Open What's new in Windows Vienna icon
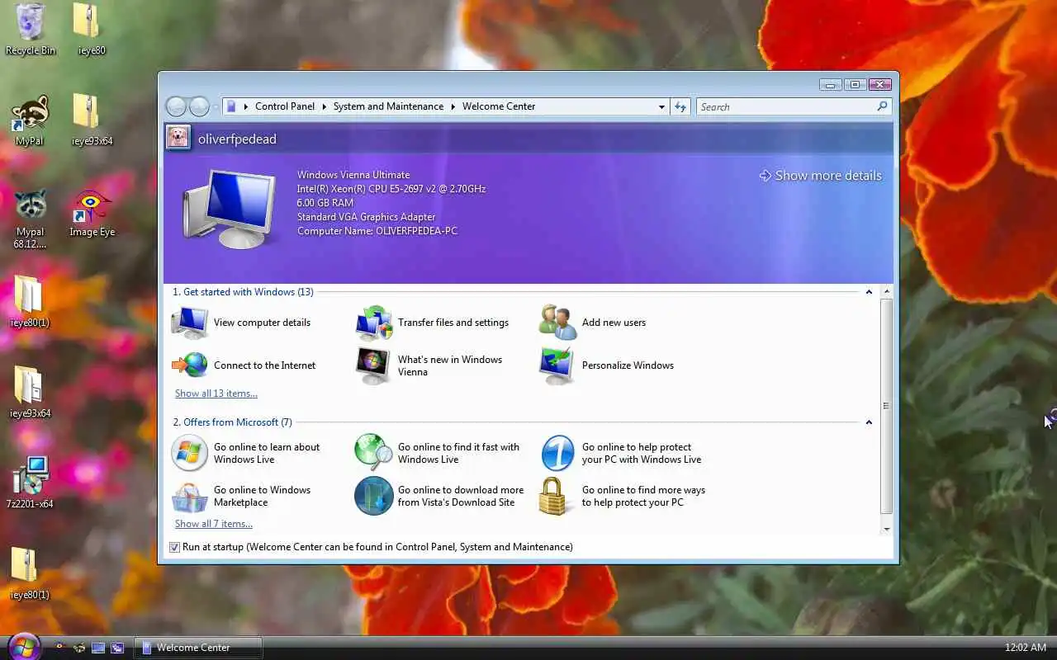 [373, 365]
